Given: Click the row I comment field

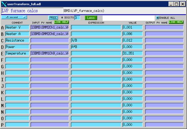Looking at the screenshot, I should (x=17, y=79).
